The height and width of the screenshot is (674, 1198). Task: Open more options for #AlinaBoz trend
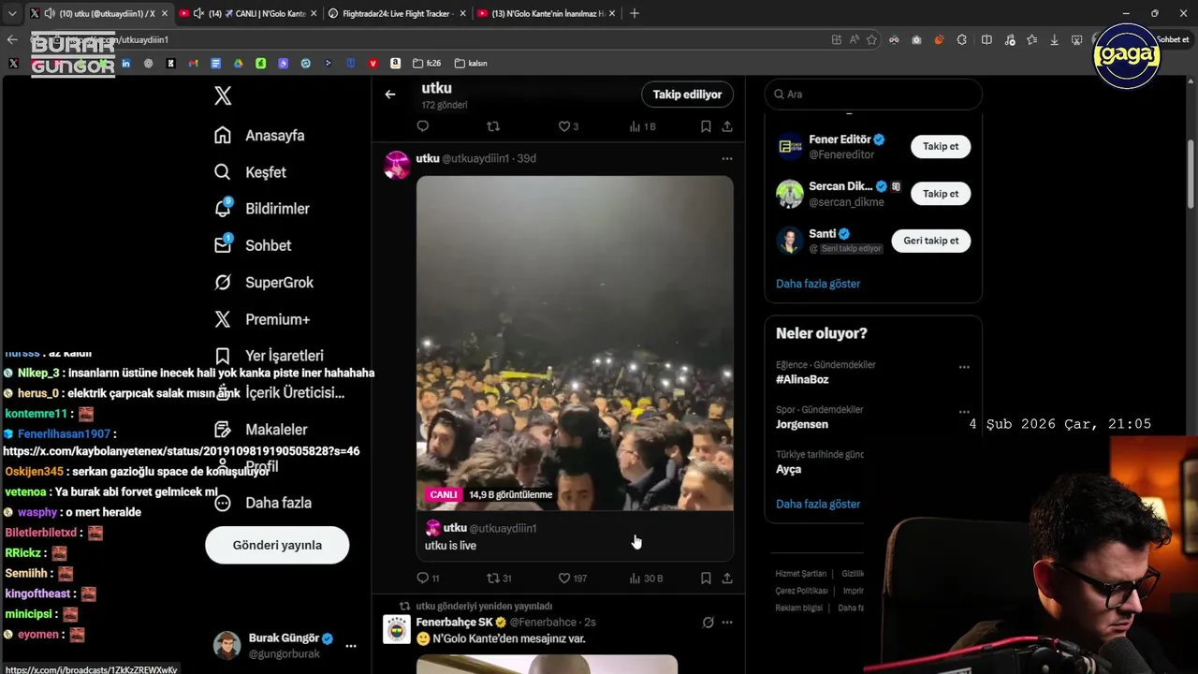point(964,367)
